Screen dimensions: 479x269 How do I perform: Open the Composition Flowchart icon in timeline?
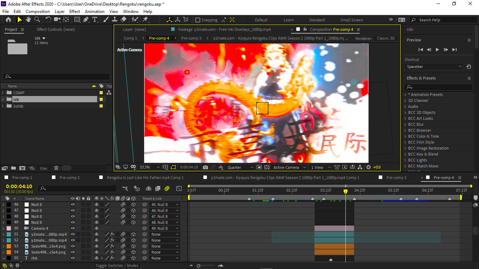pyautogui.click(x=125, y=188)
